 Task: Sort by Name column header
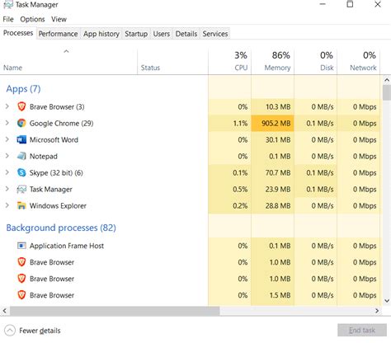[x=68, y=62]
